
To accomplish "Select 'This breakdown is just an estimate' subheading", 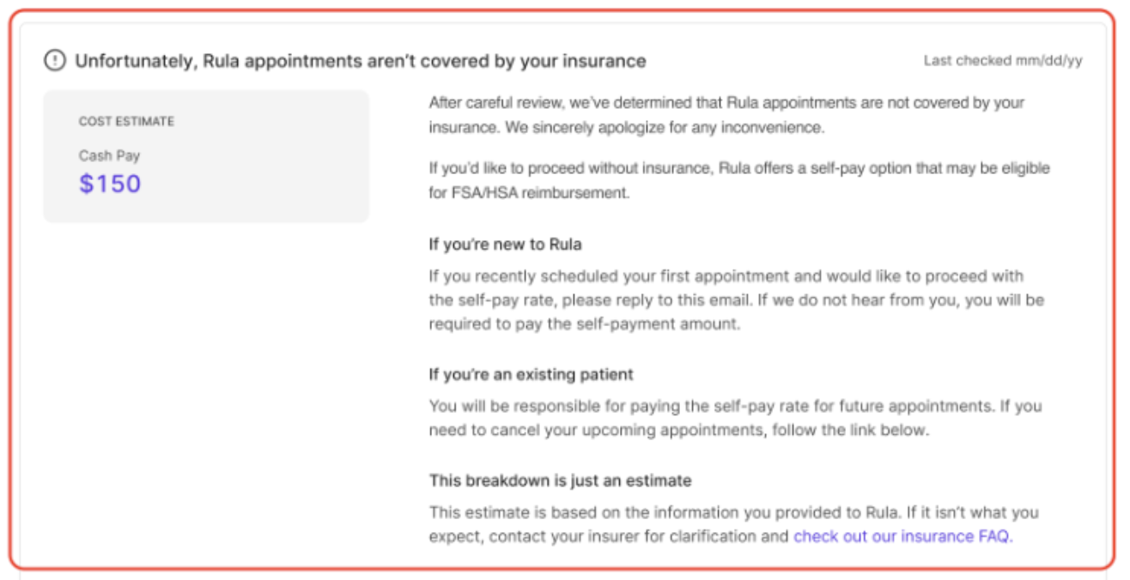I will (560, 480).
